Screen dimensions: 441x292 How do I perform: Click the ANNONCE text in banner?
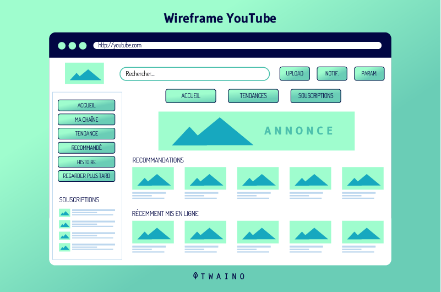point(299,131)
